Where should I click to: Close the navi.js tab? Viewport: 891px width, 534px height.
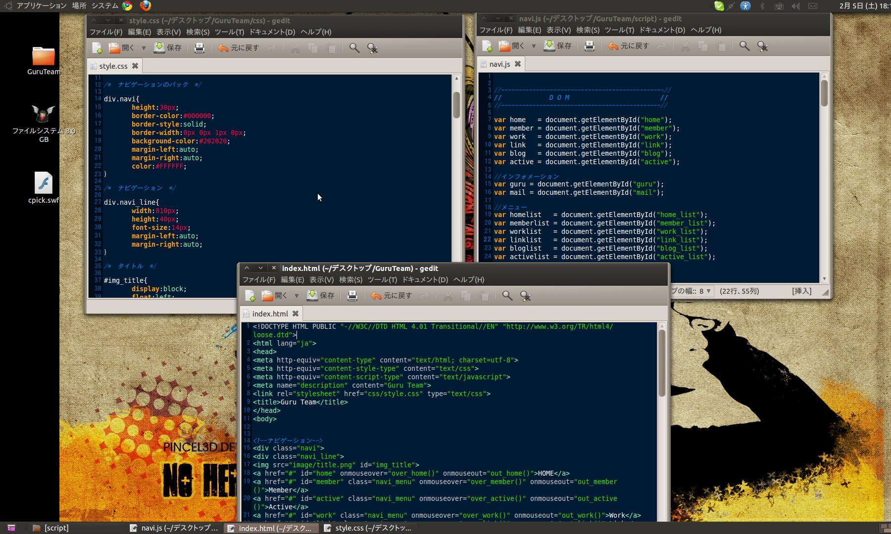(518, 64)
